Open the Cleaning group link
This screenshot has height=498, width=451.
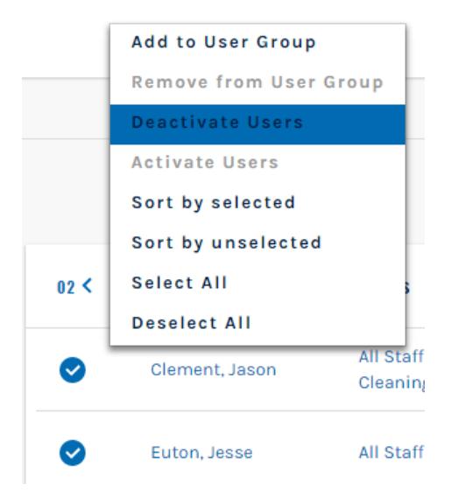[x=391, y=382]
